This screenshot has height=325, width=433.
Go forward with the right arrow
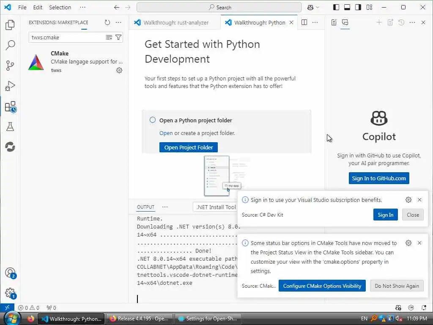click(128, 8)
